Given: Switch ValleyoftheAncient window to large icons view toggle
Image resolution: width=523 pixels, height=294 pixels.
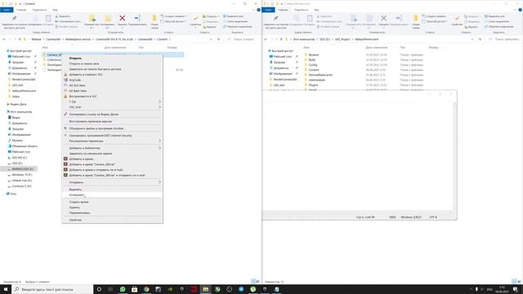Looking at the screenshot, I should [519, 282].
